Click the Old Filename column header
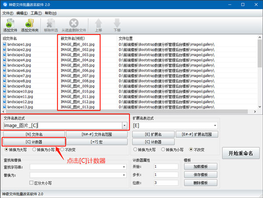Viewport: 263px width, 198px height. 10,39
